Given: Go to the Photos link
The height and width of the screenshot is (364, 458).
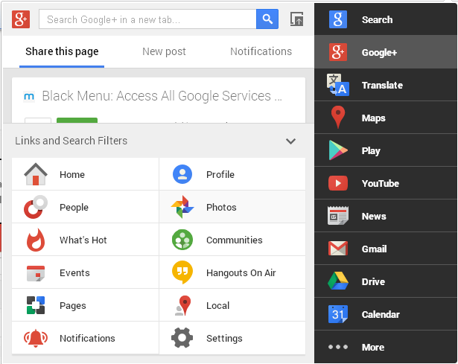Looking at the screenshot, I should coord(221,208).
